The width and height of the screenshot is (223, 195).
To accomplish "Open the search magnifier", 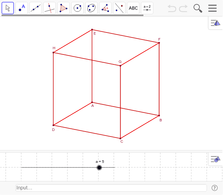I will pyautogui.click(x=198, y=8).
